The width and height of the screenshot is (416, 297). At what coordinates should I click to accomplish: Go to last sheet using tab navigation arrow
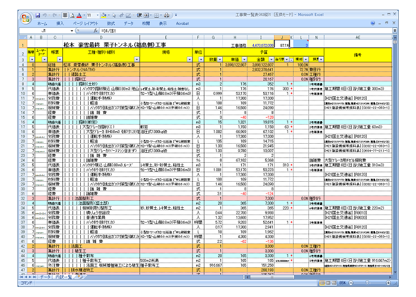34,277
